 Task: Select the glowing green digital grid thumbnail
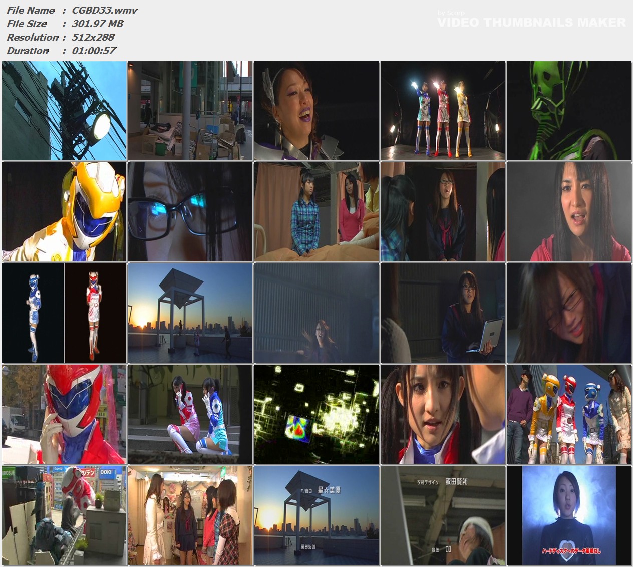point(316,414)
